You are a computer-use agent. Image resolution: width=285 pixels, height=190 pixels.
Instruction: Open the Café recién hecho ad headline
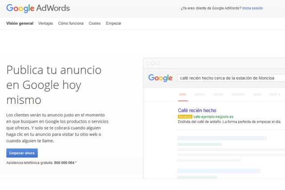[197, 110]
